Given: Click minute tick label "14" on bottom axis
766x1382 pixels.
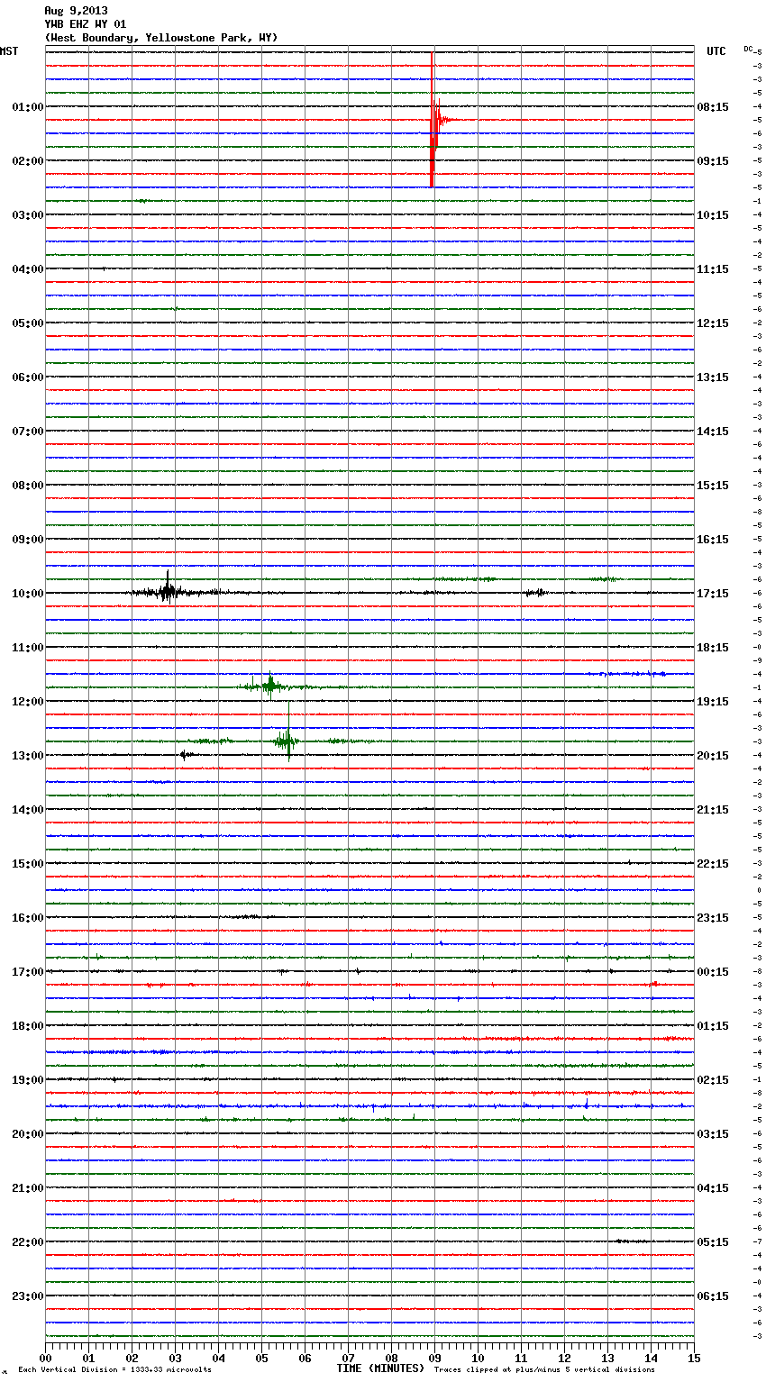Looking at the screenshot, I should pos(651,1358).
